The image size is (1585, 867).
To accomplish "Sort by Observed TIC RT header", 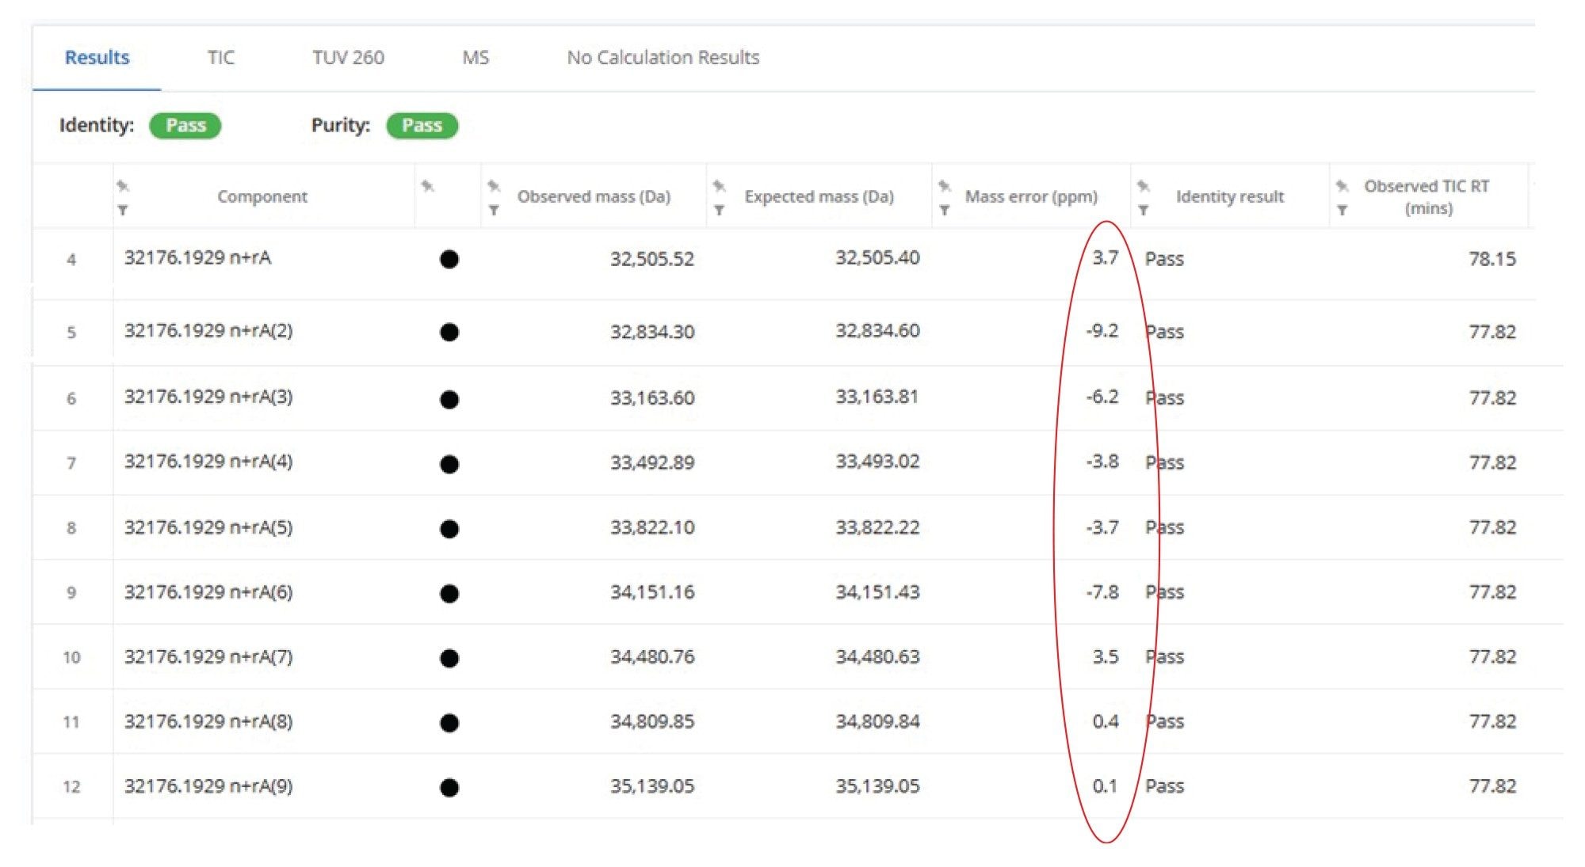I will (1427, 197).
